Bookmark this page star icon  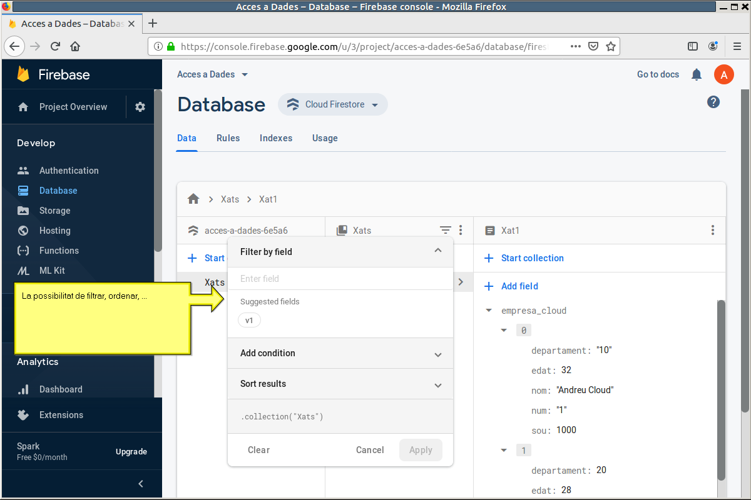pos(611,46)
